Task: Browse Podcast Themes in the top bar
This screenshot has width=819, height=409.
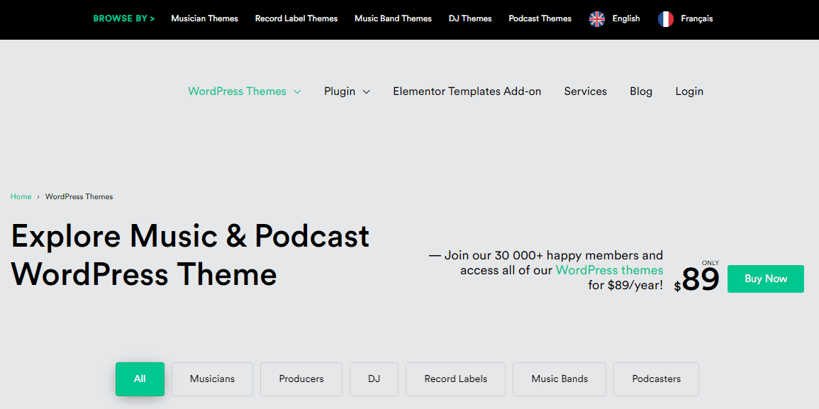Action: point(540,19)
